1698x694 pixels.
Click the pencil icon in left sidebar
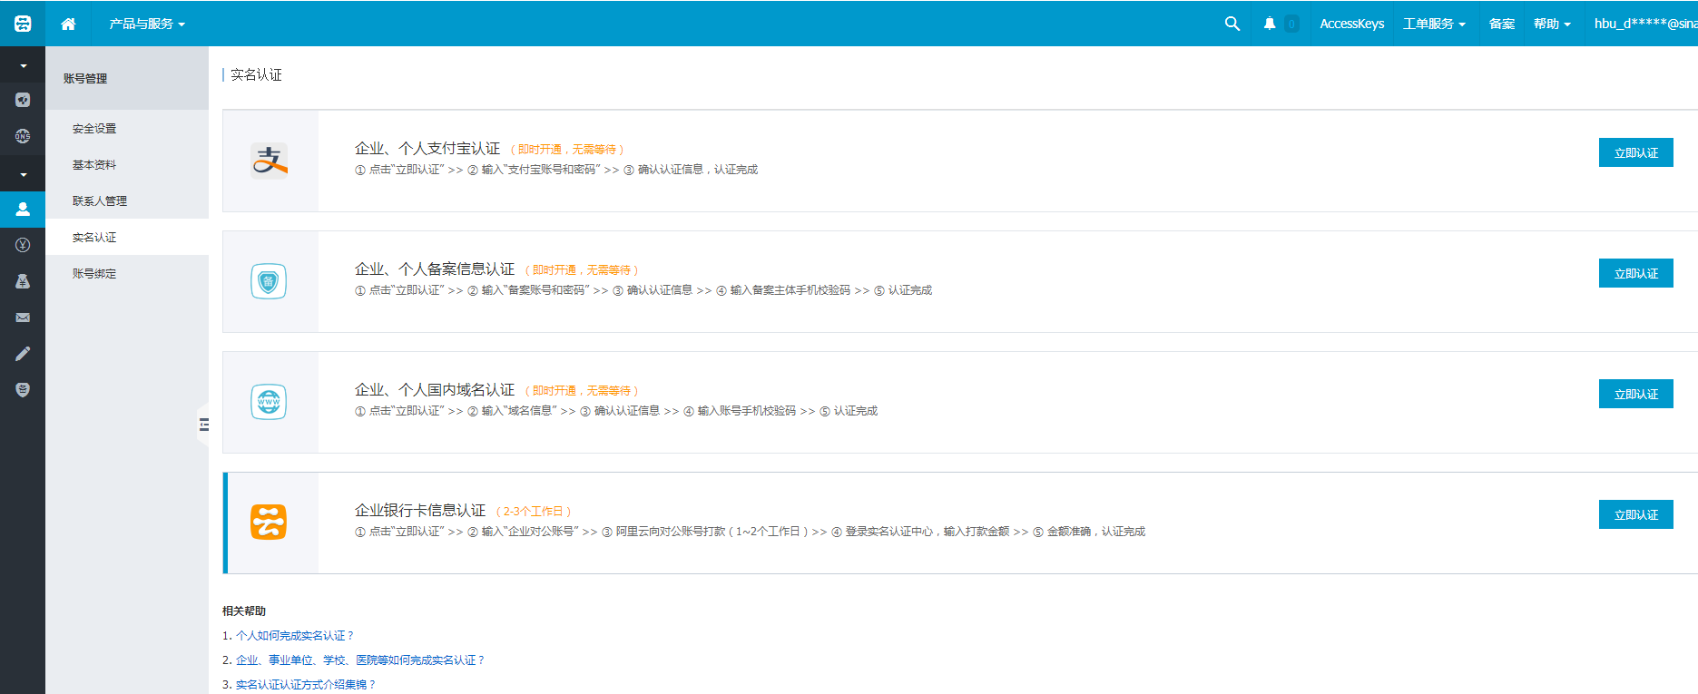coord(23,354)
